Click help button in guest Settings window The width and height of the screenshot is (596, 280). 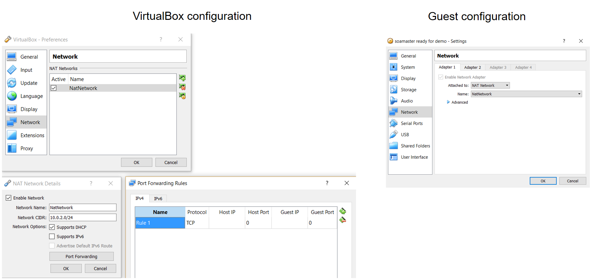[x=564, y=41]
